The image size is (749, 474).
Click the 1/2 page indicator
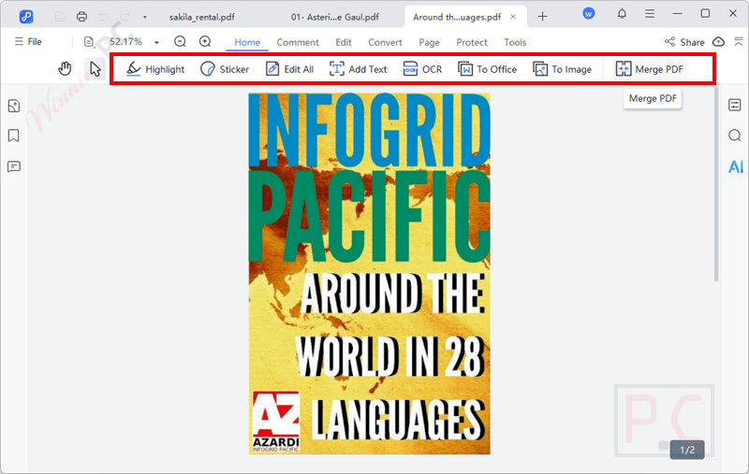point(687,450)
